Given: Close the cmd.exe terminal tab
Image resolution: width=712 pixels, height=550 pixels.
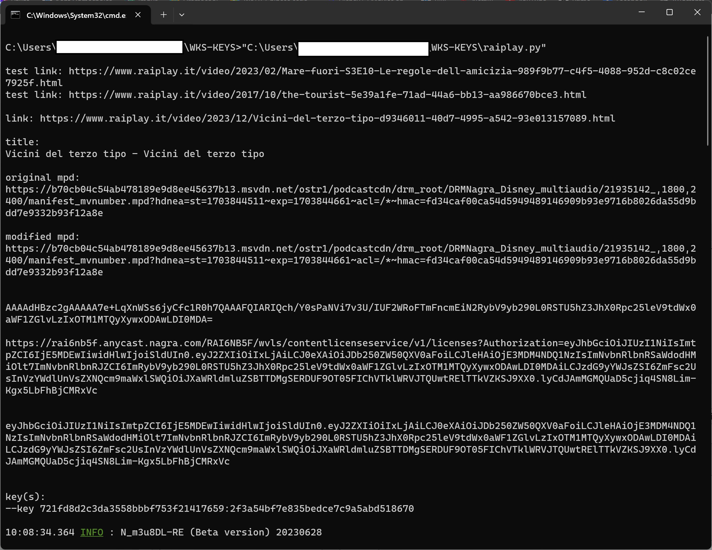Looking at the screenshot, I should (x=138, y=15).
